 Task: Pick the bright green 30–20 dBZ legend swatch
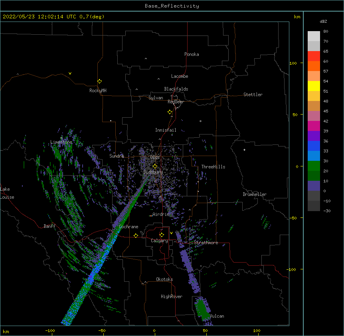(314, 166)
